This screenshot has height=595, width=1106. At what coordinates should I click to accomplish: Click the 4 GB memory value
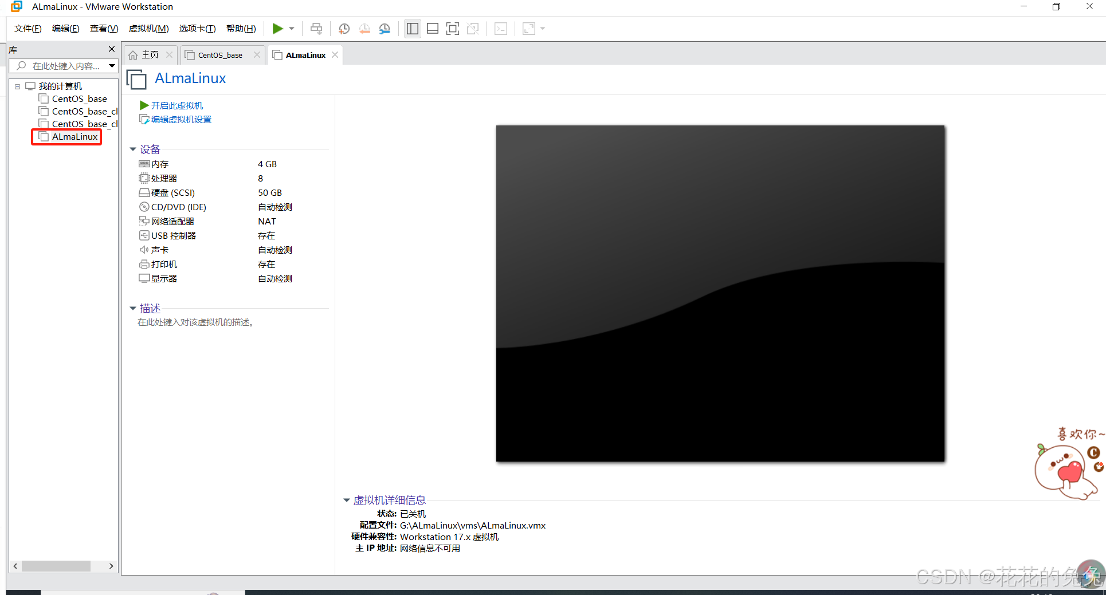click(268, 164)
